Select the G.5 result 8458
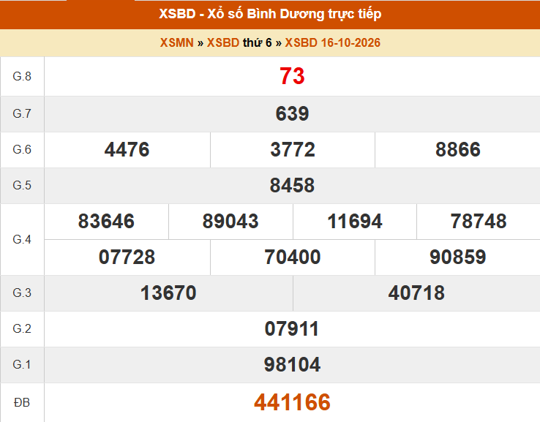This screenshot has height=422, width=540. [x=292, y=185]
